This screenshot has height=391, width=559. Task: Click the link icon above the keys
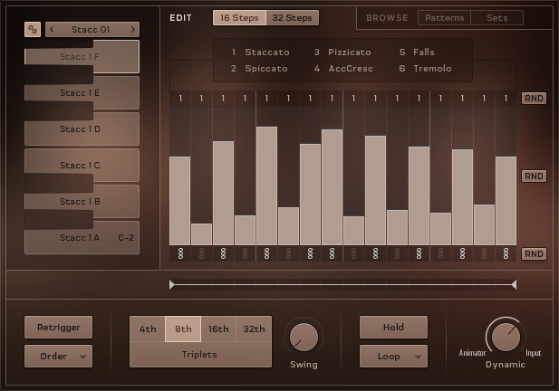pos(32,30)
